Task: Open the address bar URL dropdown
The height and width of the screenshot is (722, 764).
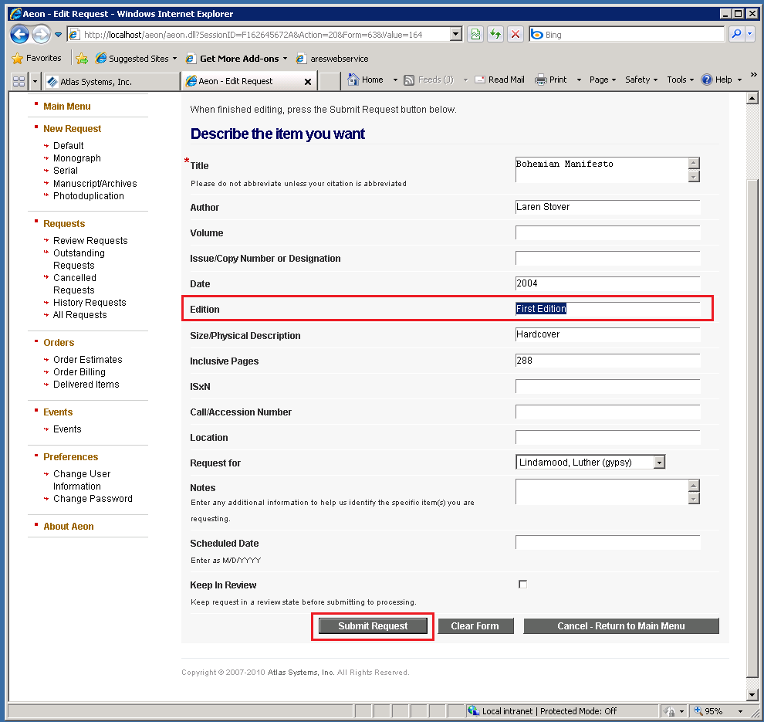Action: click(456, 34)
